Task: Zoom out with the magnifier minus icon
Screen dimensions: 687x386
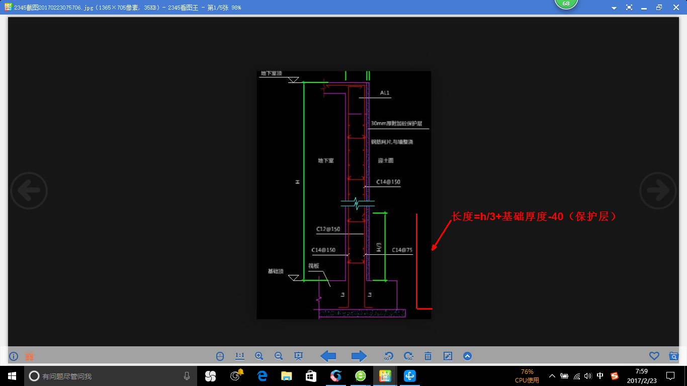Action: coord(279,356)
